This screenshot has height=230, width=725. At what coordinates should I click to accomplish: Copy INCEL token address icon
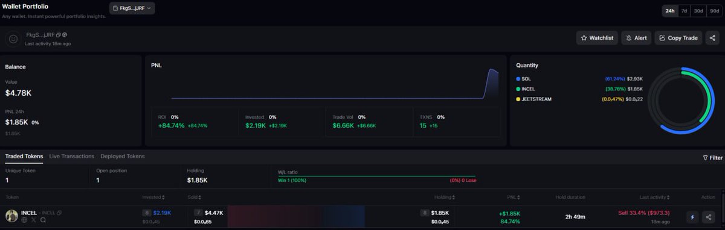tap(59, 213)
